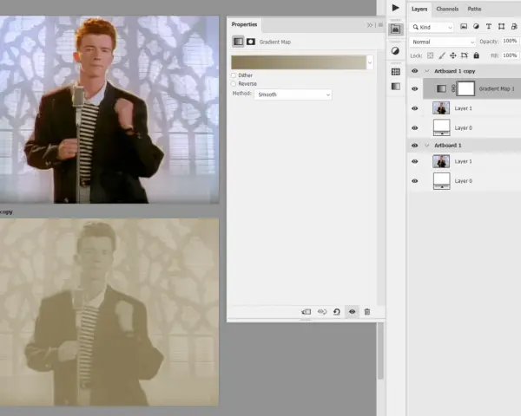Screen dimensions: 521x416
Task: Hide Layer 1 in Artboard 1
Action: pyautogui.click(x=415, y=161)
